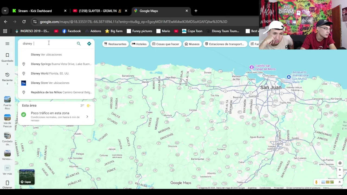Open a new browser tab
This screenshot has height=195, width=347.
[196, 11]
